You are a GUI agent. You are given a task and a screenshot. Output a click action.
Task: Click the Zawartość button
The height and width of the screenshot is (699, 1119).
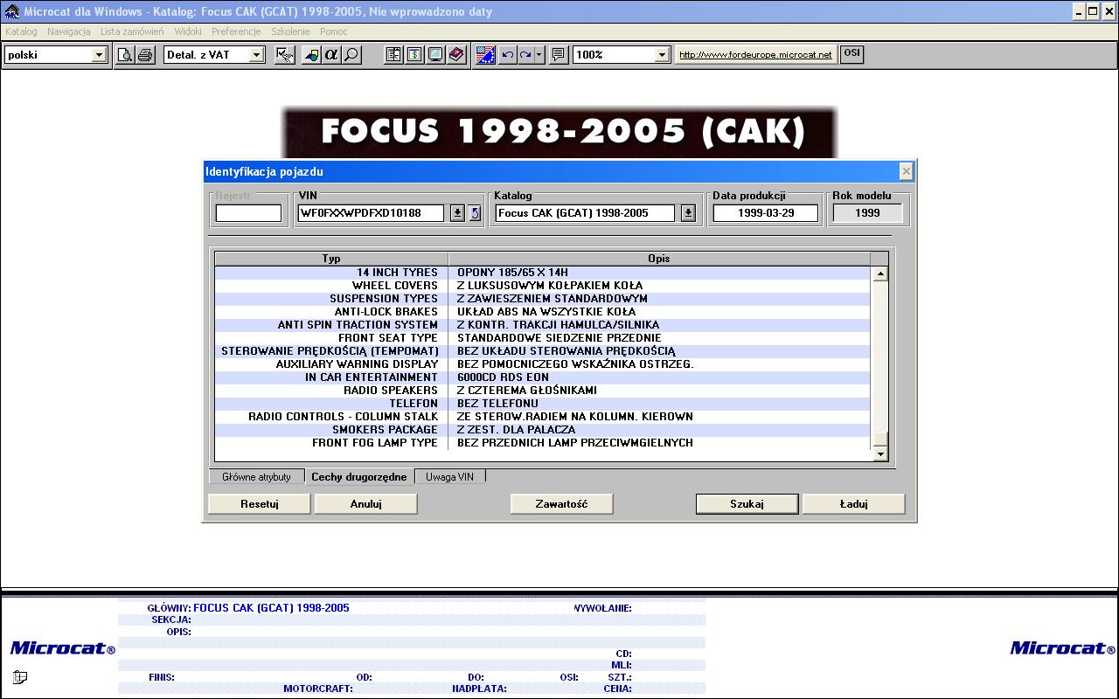[561, 504]
